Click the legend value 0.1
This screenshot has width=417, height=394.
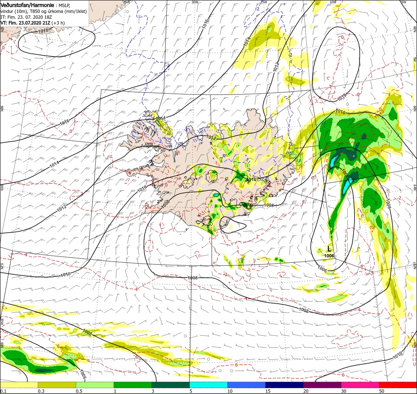coord(3,391)
